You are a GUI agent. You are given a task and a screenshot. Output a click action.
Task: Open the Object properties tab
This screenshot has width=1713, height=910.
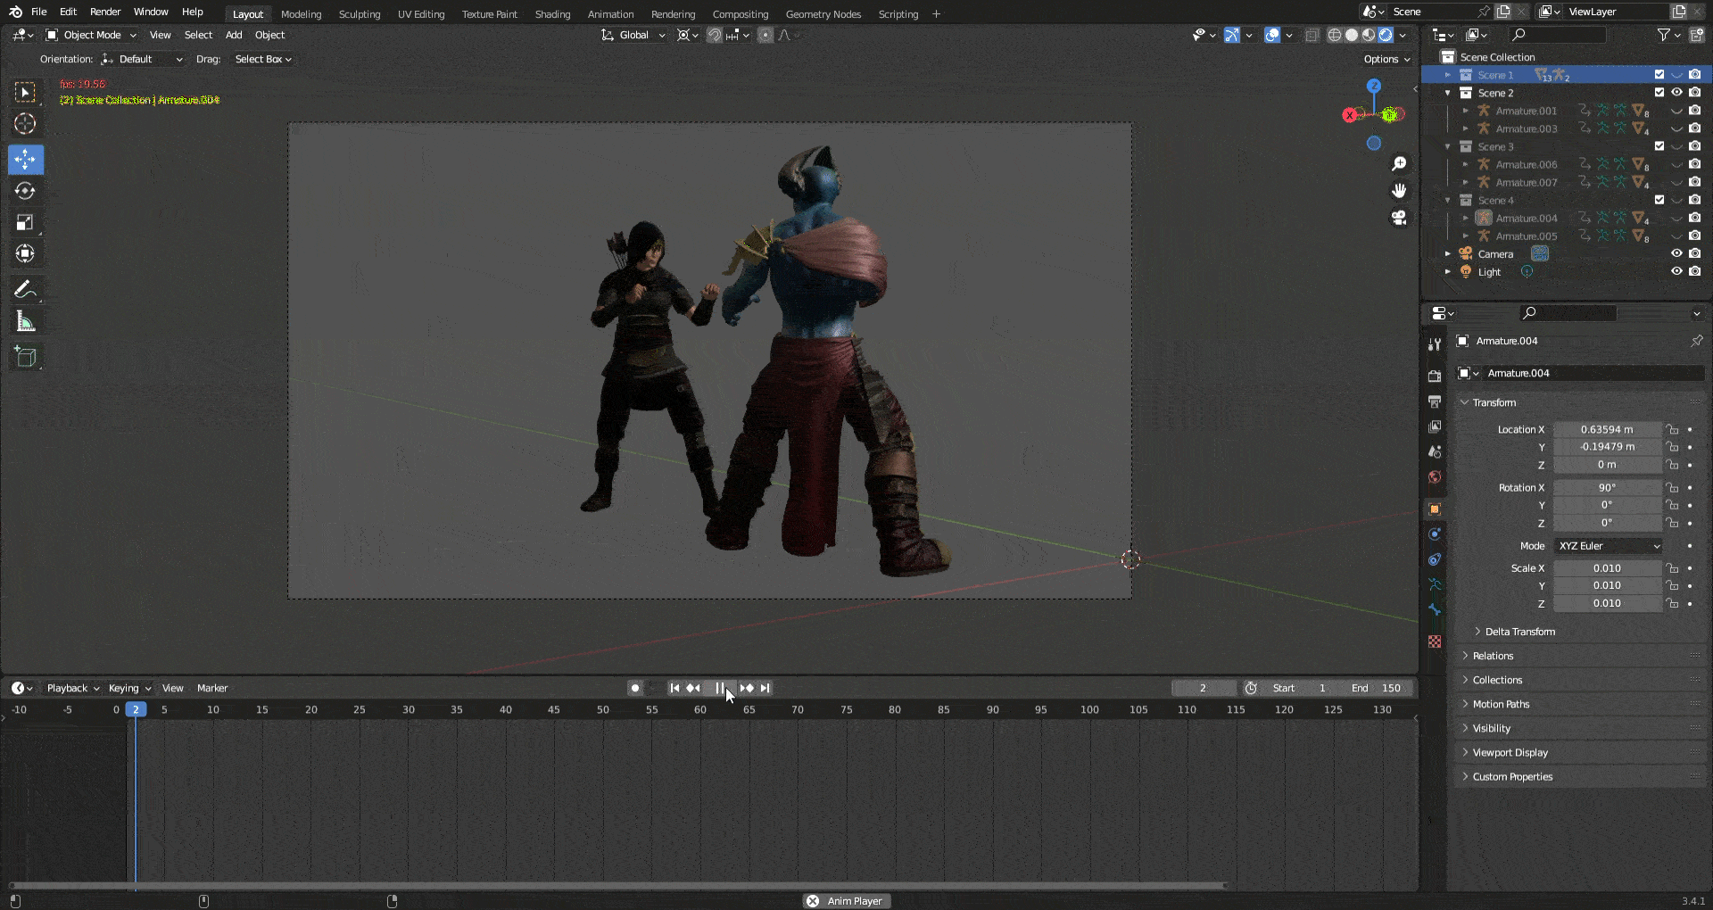pos(1435,509)
